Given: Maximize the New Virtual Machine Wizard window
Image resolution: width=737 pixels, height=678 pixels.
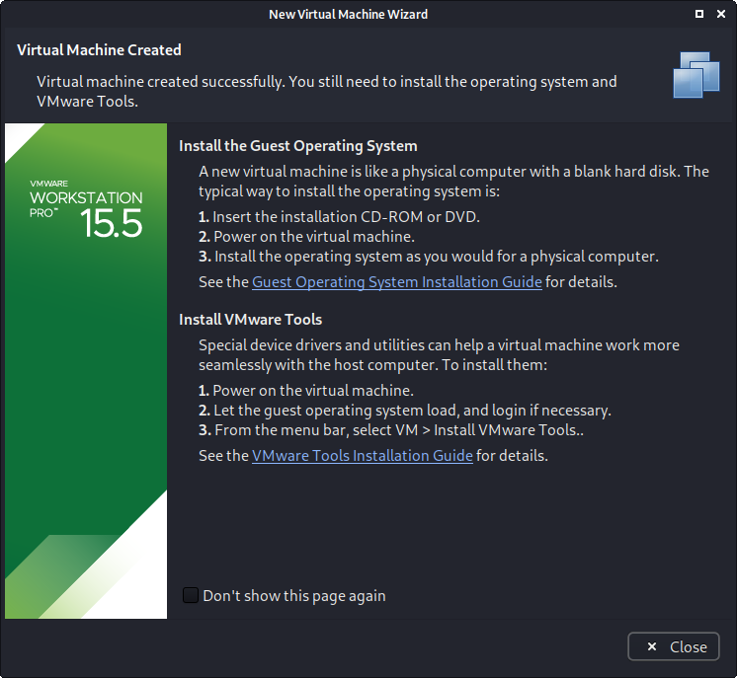Looking at the screenshot, I should pyautogui.click(x=699, y=15).
